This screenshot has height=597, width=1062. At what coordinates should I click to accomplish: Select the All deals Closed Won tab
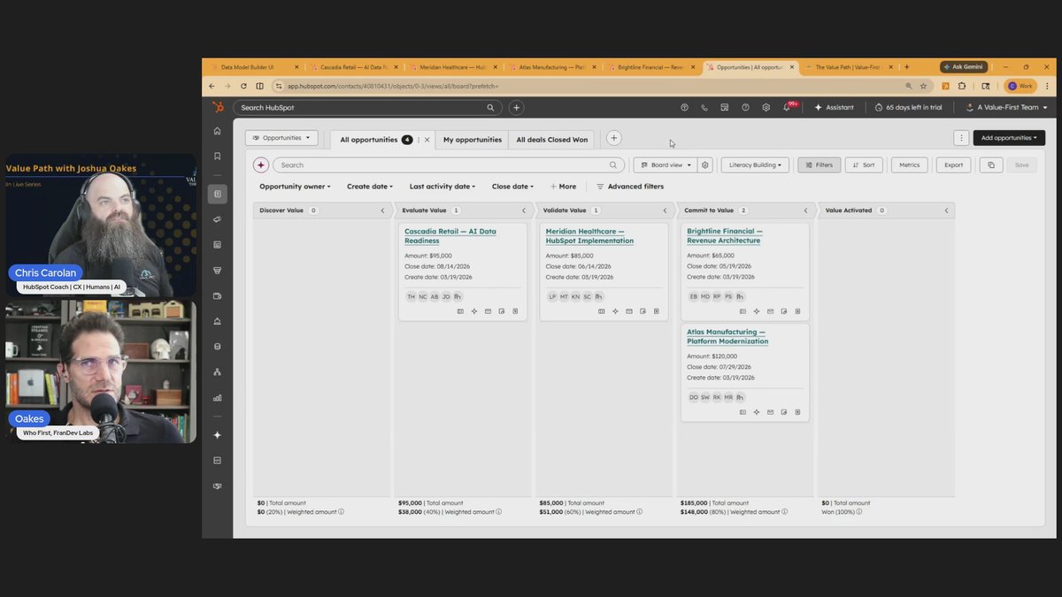(x=552, y=139)
